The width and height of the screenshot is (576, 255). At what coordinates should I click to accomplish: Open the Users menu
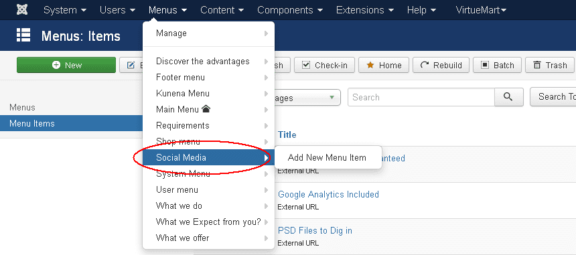(118, 10)
